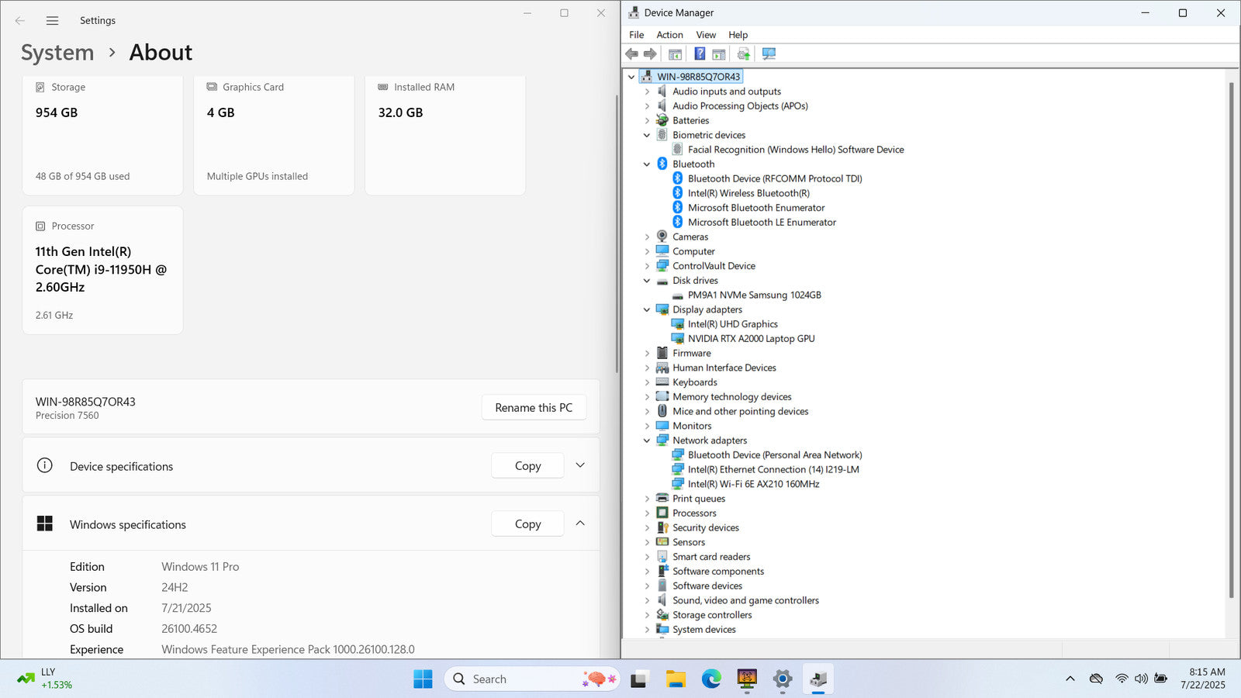
Task: Click the LLY stock widget on taskbar
Action: pyautogui.click(x=45, y=679)
